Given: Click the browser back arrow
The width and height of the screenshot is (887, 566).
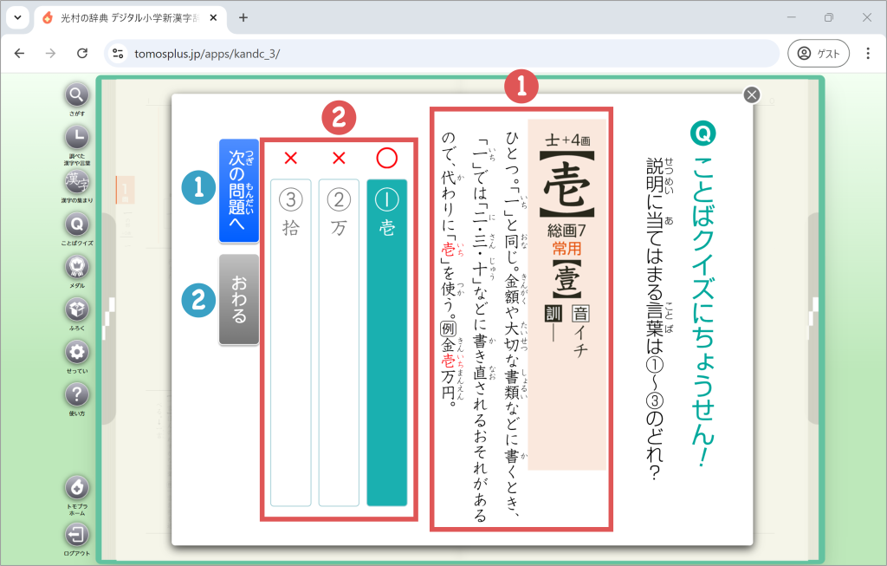Looking at the screenshot, I should click(x=20, y=53).
